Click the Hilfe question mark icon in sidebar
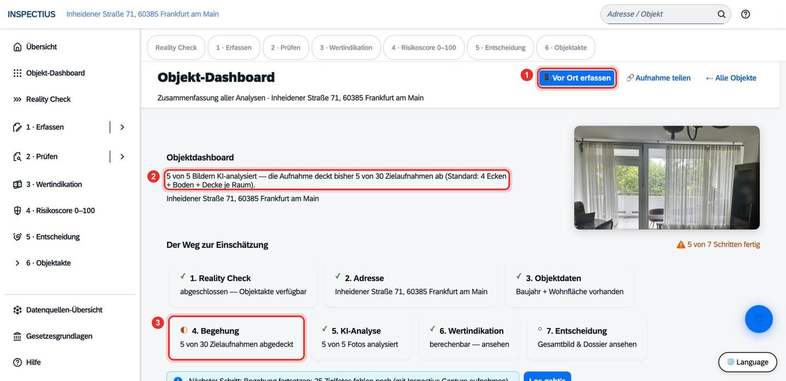 tap(17, 362)
